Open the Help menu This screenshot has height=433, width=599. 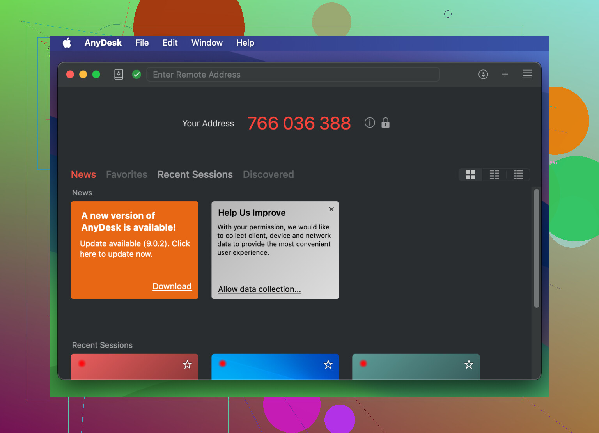tap(245, 43)
